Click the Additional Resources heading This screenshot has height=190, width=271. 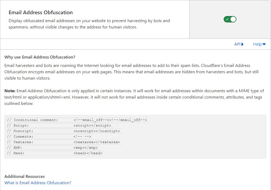[25, 176]
